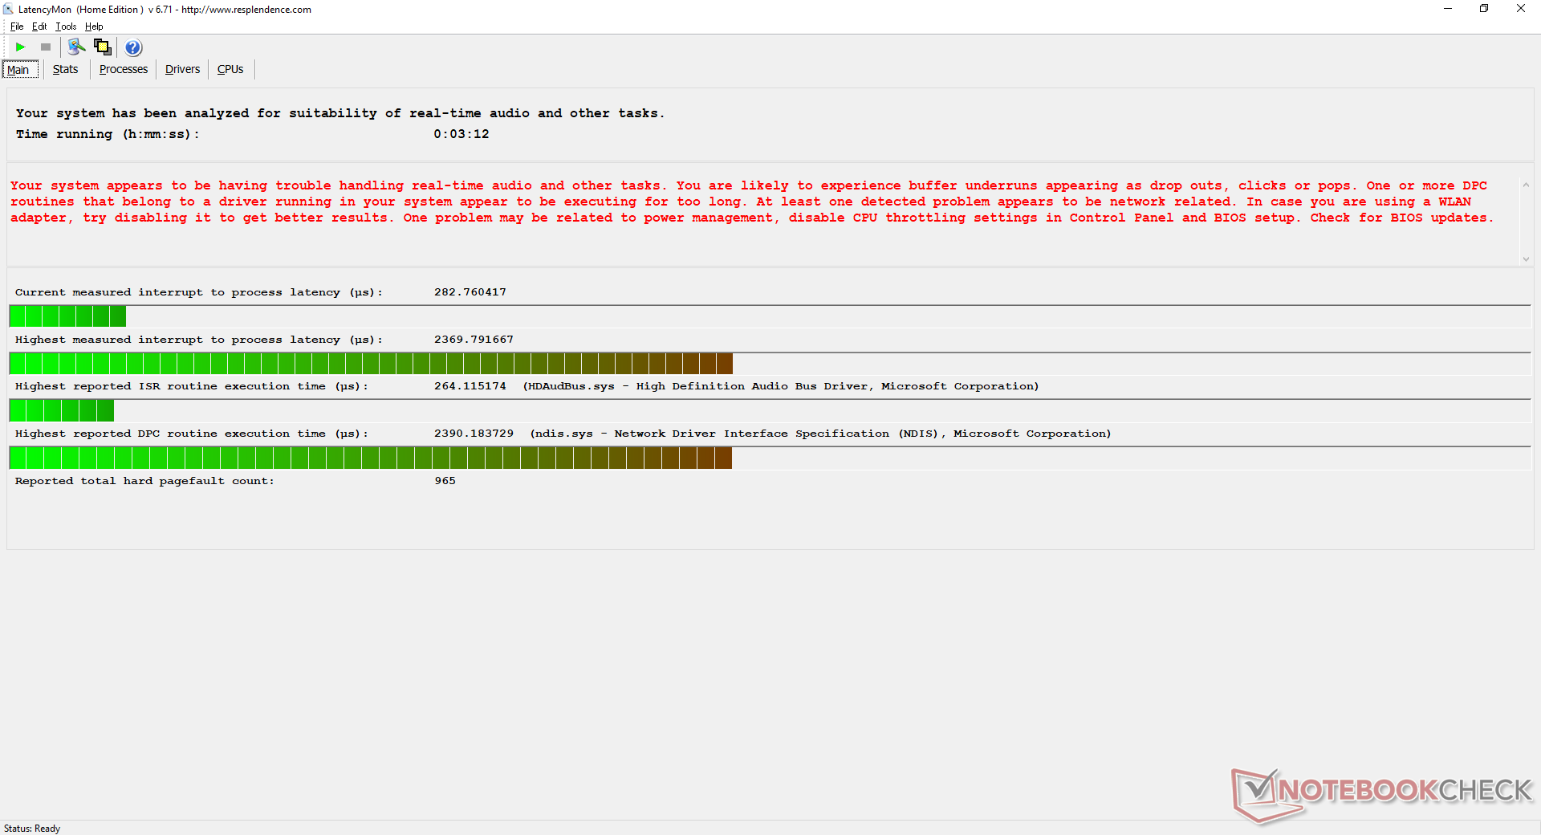Open the Tools menu
This screenshot has height=835, width=1541.
66,26
